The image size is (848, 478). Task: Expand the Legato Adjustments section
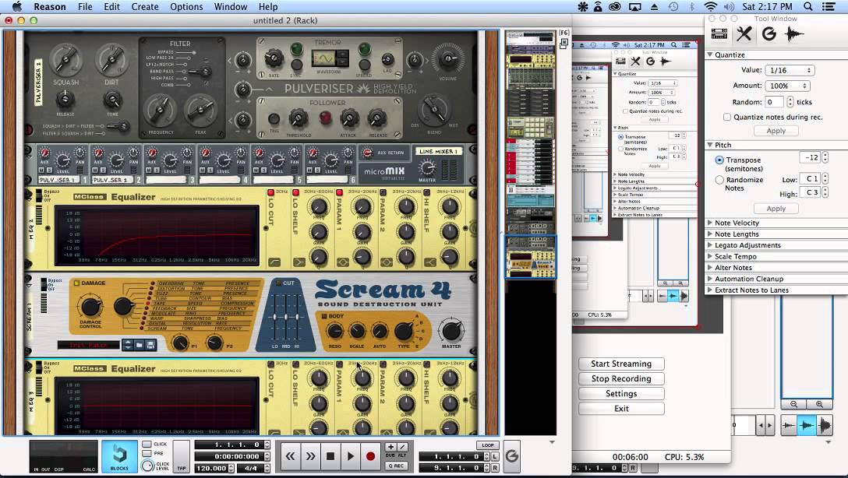coord(710,244)
